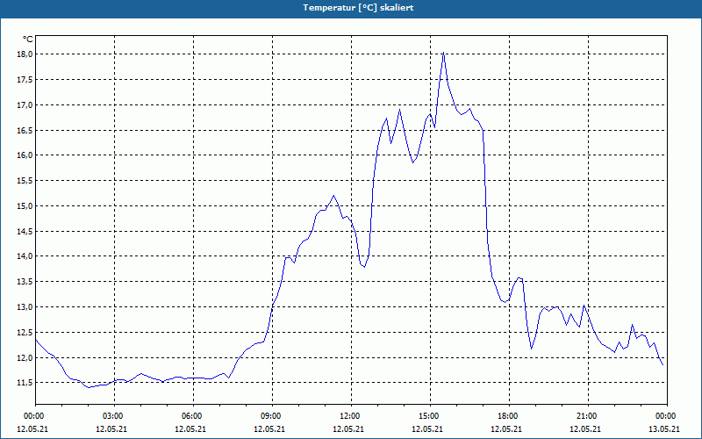Click the 12,5 y-axis value
Screen dimensions: 702x439
coord(25,333)
